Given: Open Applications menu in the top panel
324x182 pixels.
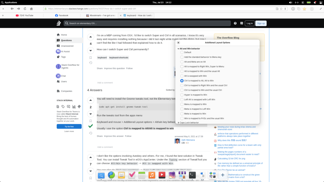Looking at the screenshot, I should [x=9, y=2].
